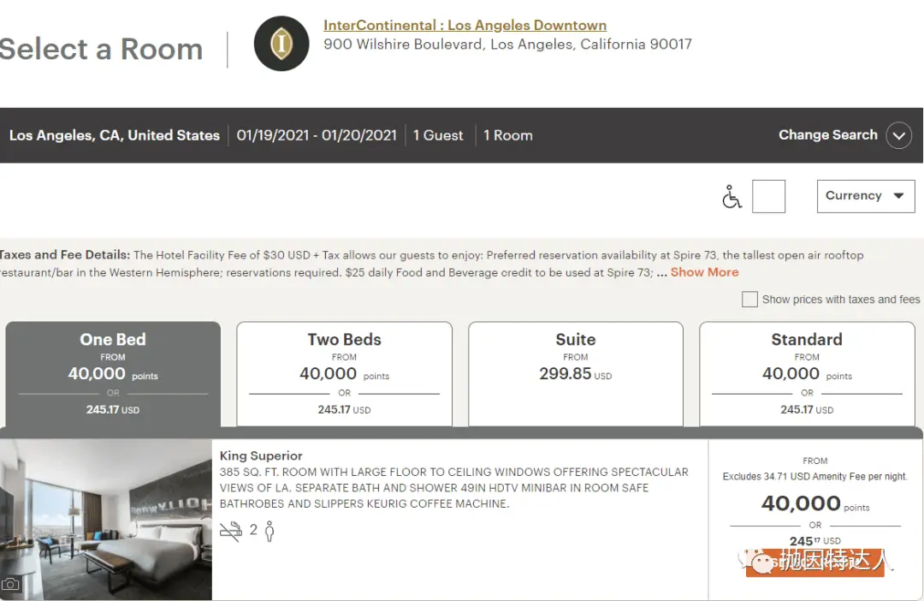This screenshot has width=924, height=601.
Task: Switch to the Two Beds tab
Action: pyautogui.click(x=344, y=373)
